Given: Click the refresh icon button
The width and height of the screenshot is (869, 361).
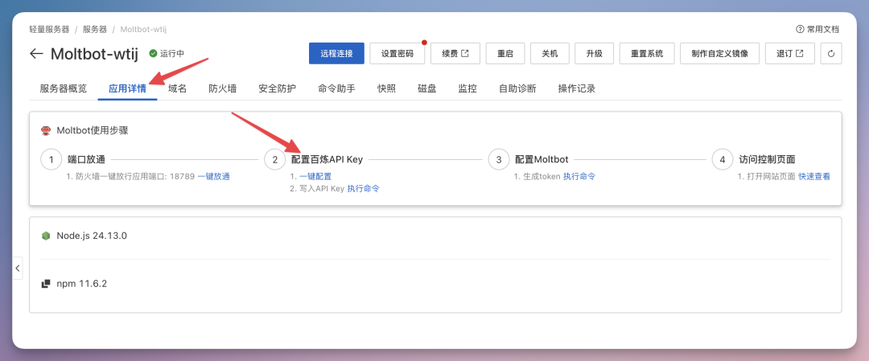Looking at the screenshot, I should tap(830, 54).
